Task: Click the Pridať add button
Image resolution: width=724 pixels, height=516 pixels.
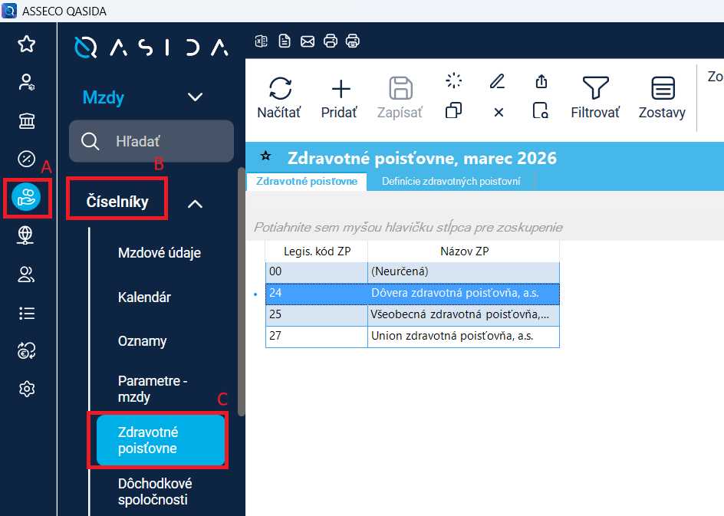Action: point(340,97)
